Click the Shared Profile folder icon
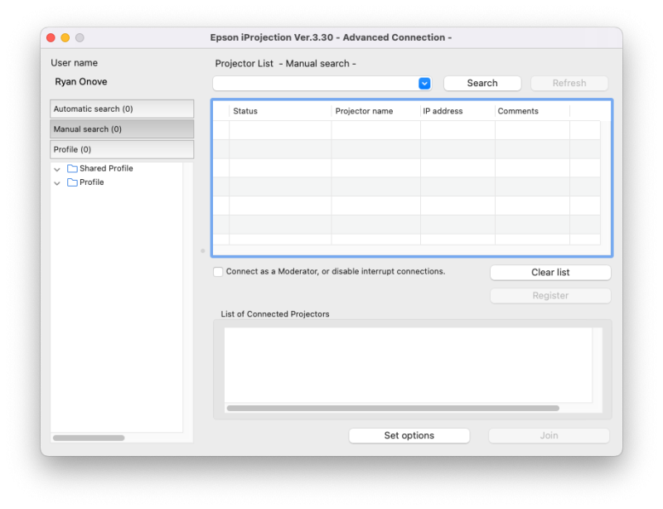 [72, 169]
